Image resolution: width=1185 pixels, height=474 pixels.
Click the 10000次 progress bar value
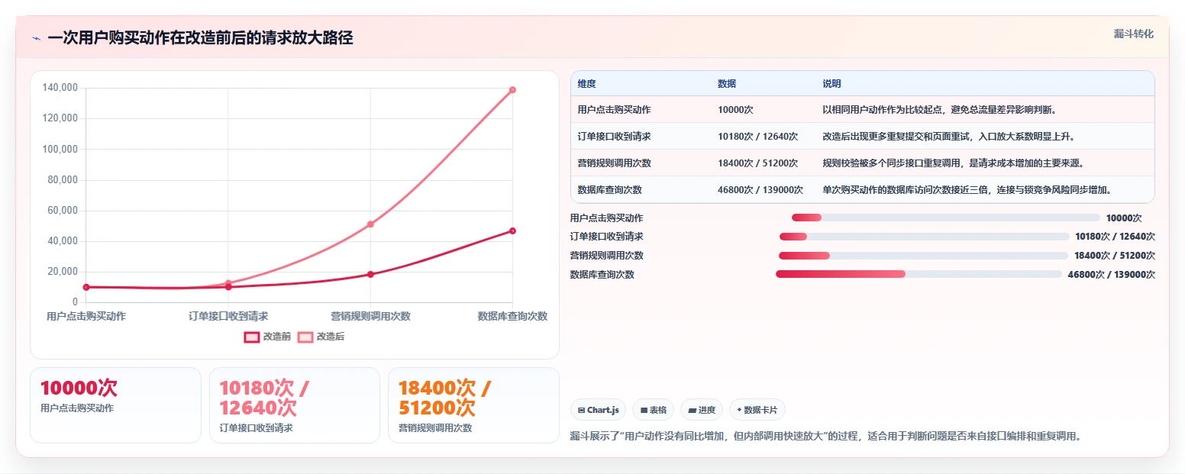click(x=1124, y=218)
